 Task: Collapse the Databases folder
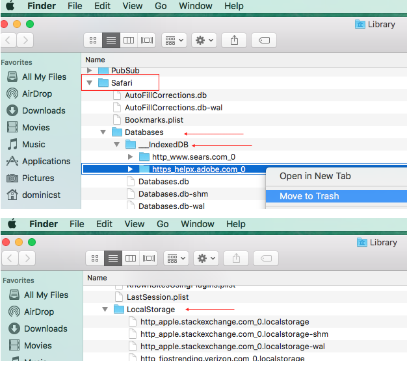(103, 132)
